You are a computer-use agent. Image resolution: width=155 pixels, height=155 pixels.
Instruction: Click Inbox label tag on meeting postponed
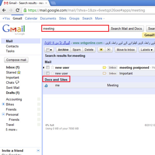pos(113,68)
